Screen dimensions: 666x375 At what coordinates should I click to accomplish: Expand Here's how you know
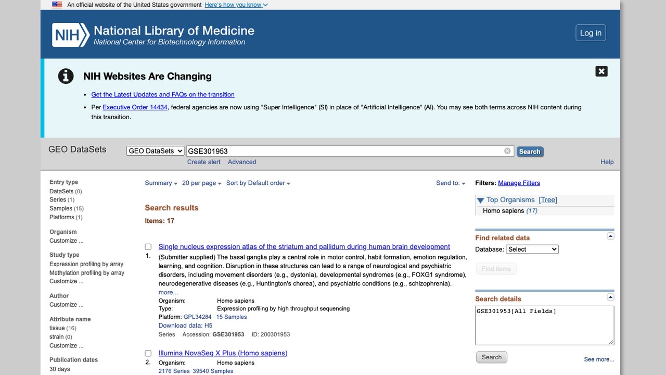pos(236,5)
